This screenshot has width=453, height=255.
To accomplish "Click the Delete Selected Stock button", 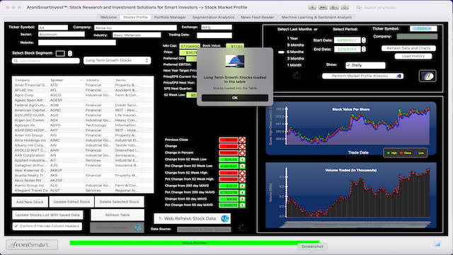I will click(x=120, y=202).
